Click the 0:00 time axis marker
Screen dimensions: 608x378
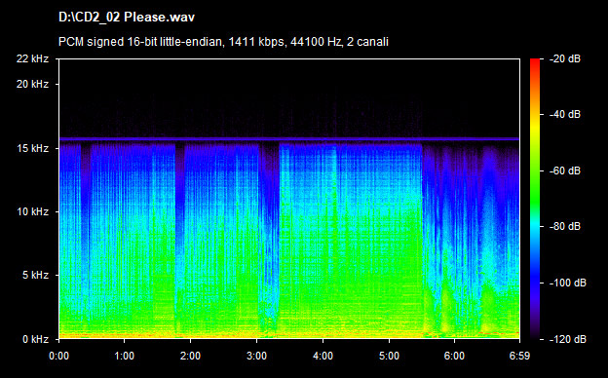tap(58, 356)
